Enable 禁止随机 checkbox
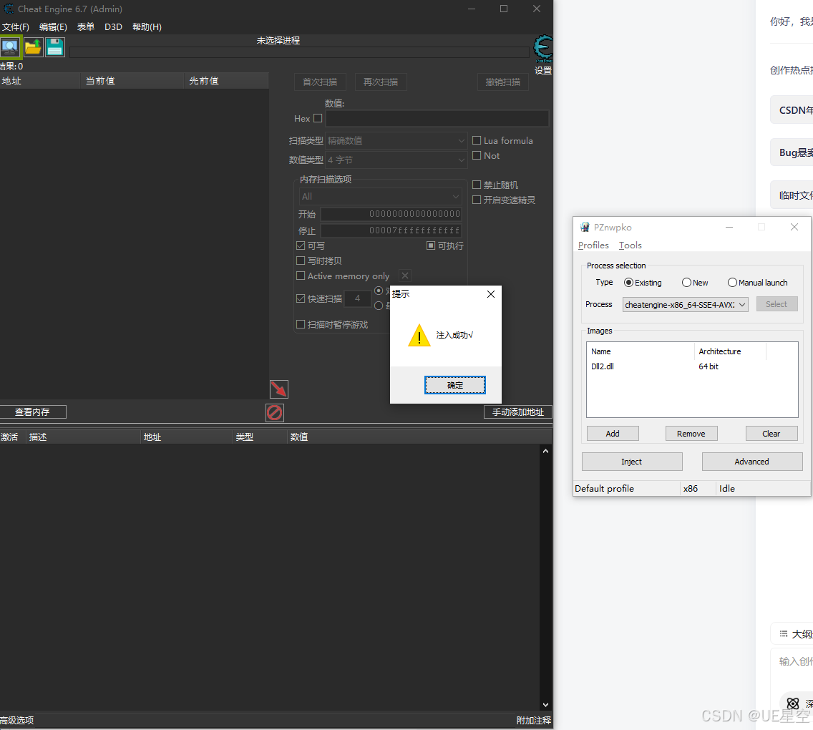Image resolution: width=813 pixels, height=730 pixels. click(477, 185)
